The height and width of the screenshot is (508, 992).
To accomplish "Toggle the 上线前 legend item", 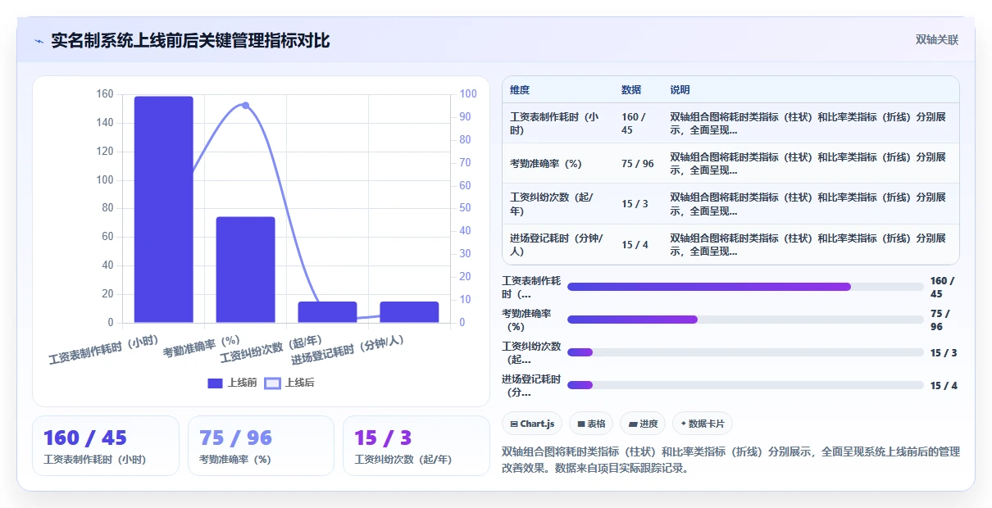I will click(x=233, y=383).
